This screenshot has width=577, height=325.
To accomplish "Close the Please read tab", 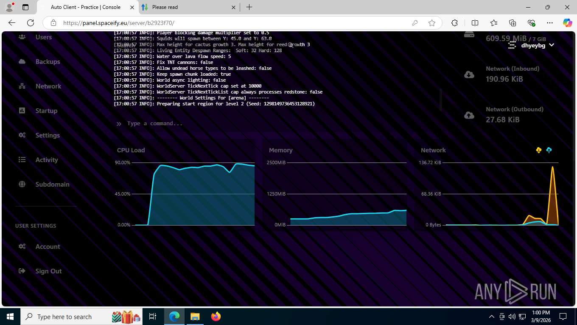I will pyautogui.click(x=233, y=7).
